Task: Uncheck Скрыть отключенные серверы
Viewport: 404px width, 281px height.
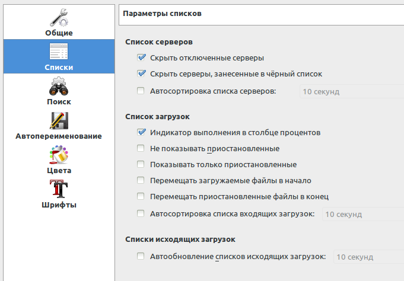Action: (x=141, y=58)
